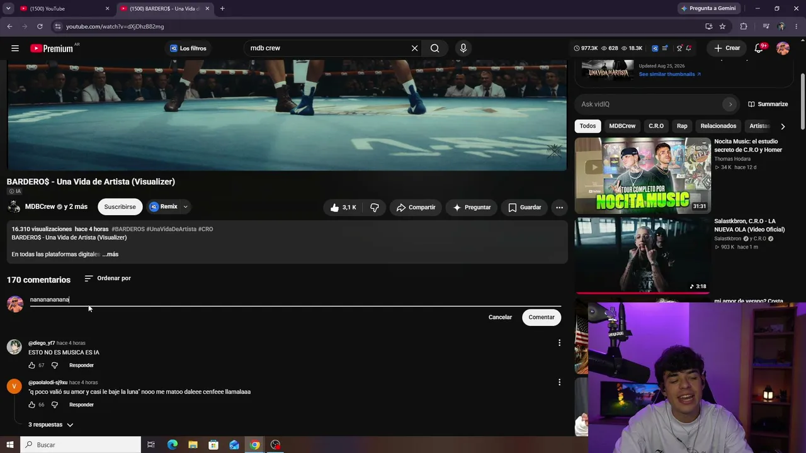Viewport: 806px width, 453px height.
Task: Open the Windows Start menu
Action: (x=9, y=445)
